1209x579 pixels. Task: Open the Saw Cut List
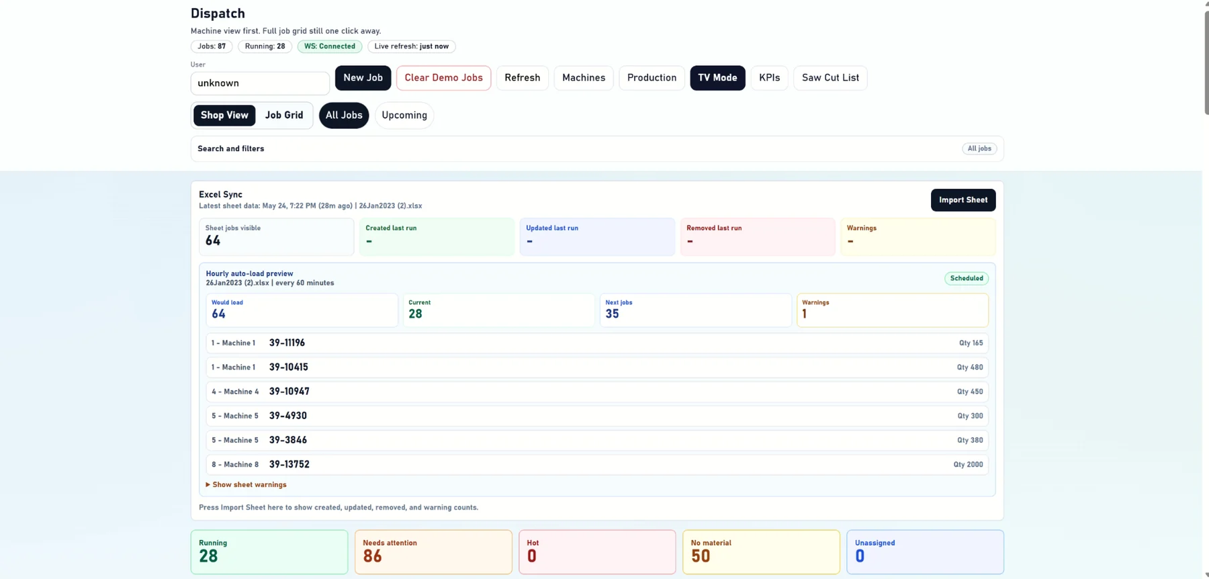[x=830, y=78]
